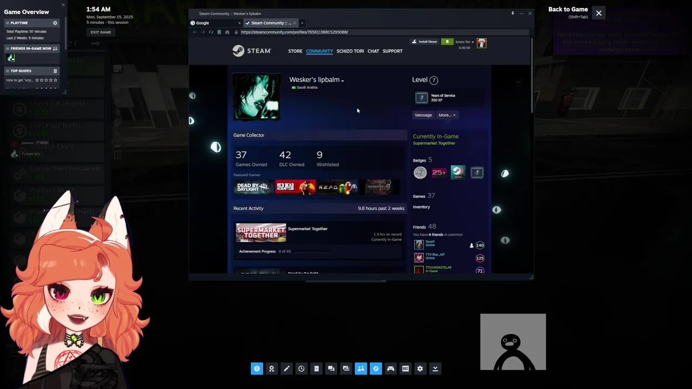Open the Playtime clock panel in toolbar
The image size is (692, 389).
[301, 368]
